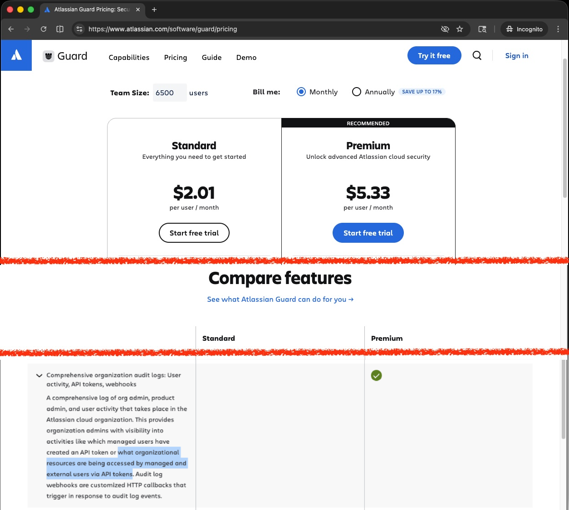
Task: Click the browser forward arrow
Action: [27, 29]
